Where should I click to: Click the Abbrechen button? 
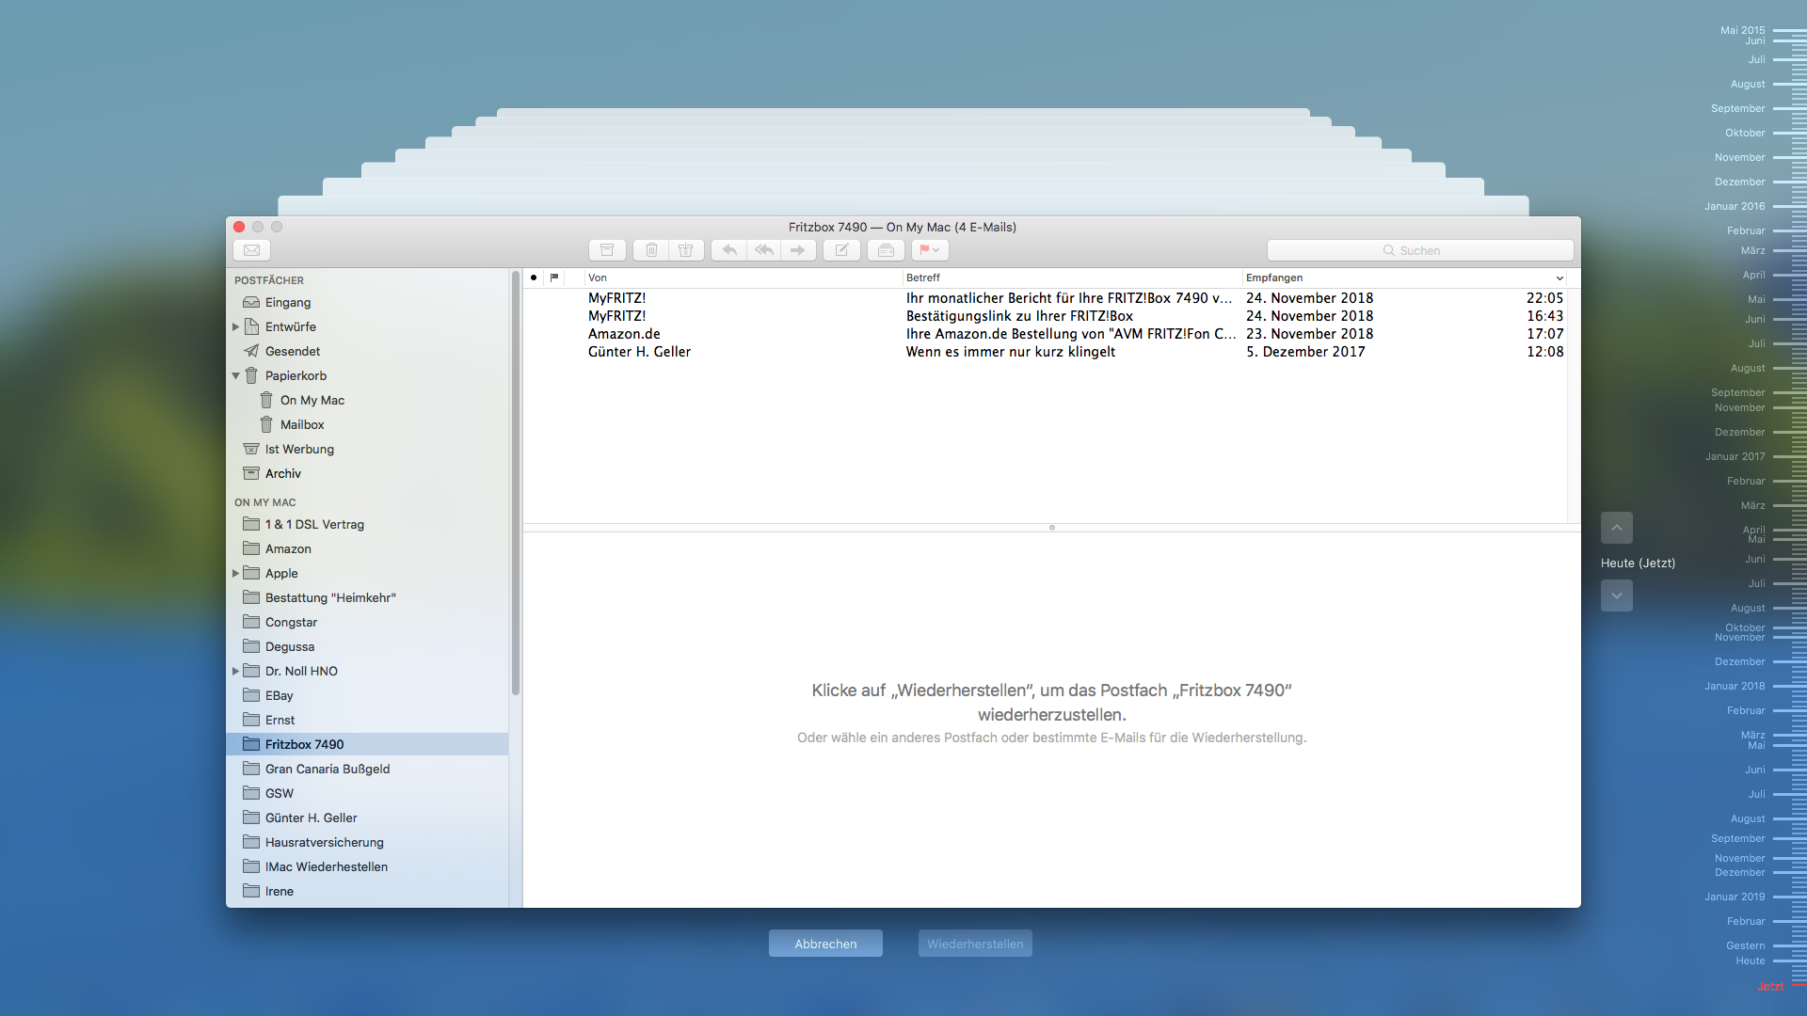pyautogui.click(x=825, y=944)
